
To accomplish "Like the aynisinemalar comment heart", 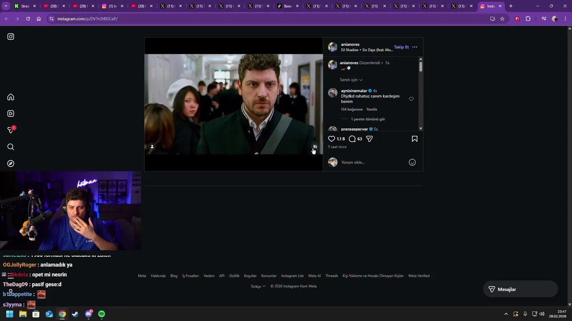I will pos(412,99).
